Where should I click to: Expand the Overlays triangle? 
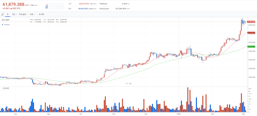coord(3,25)
